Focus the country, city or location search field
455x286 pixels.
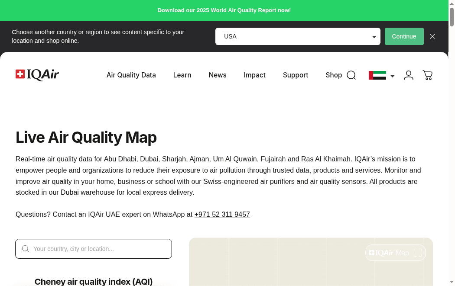(94, 249)
